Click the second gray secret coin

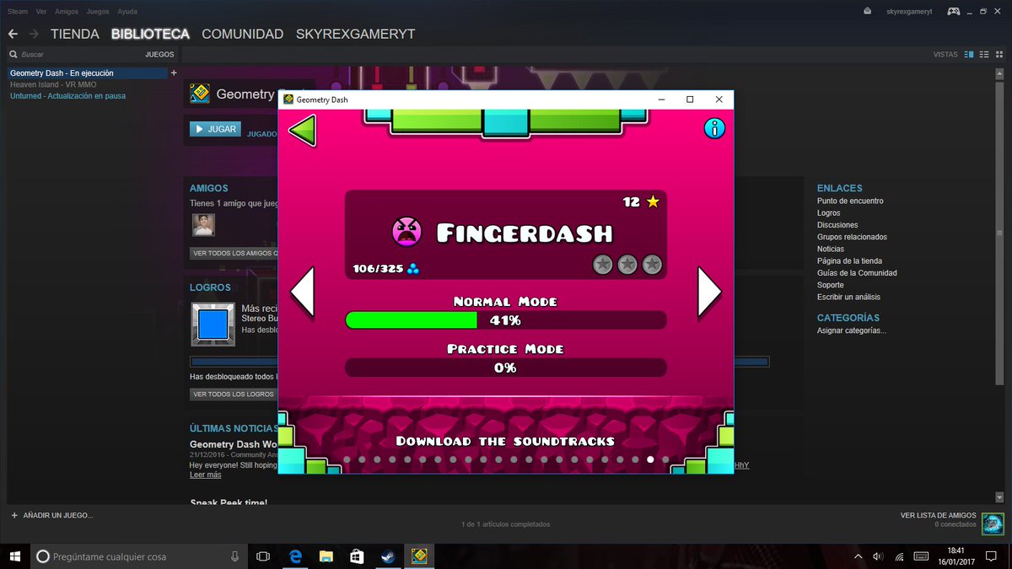(x=627, y=265)
